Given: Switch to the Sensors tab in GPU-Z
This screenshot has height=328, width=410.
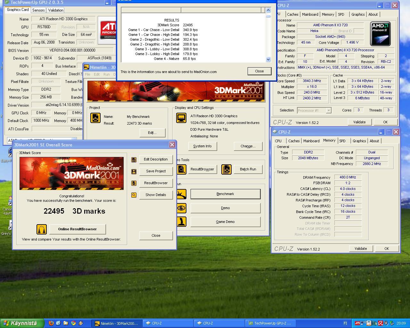Looking at the screenshot, I should (x=38, y=10).
